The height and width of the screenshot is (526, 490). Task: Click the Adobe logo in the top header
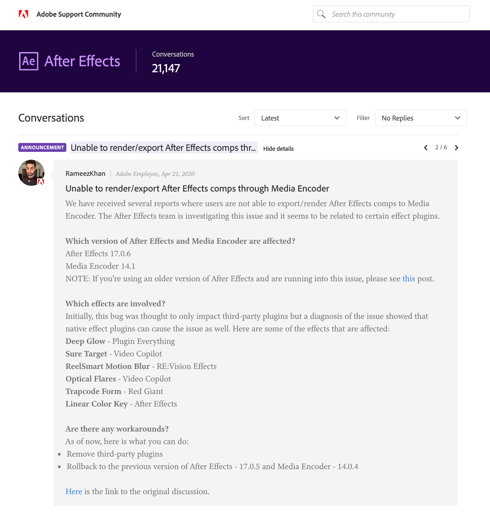[23, 14]
